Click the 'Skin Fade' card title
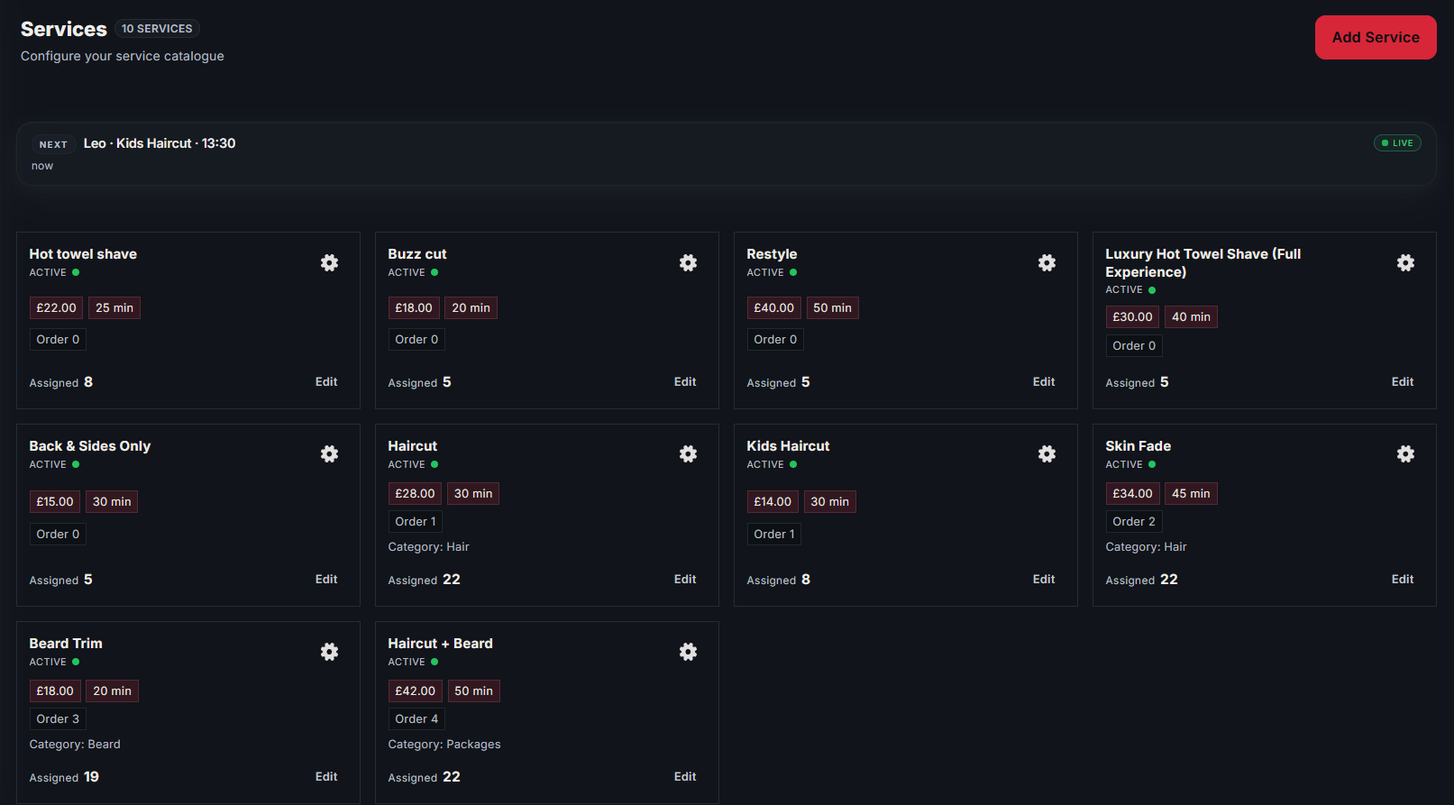 point(1139,446)
